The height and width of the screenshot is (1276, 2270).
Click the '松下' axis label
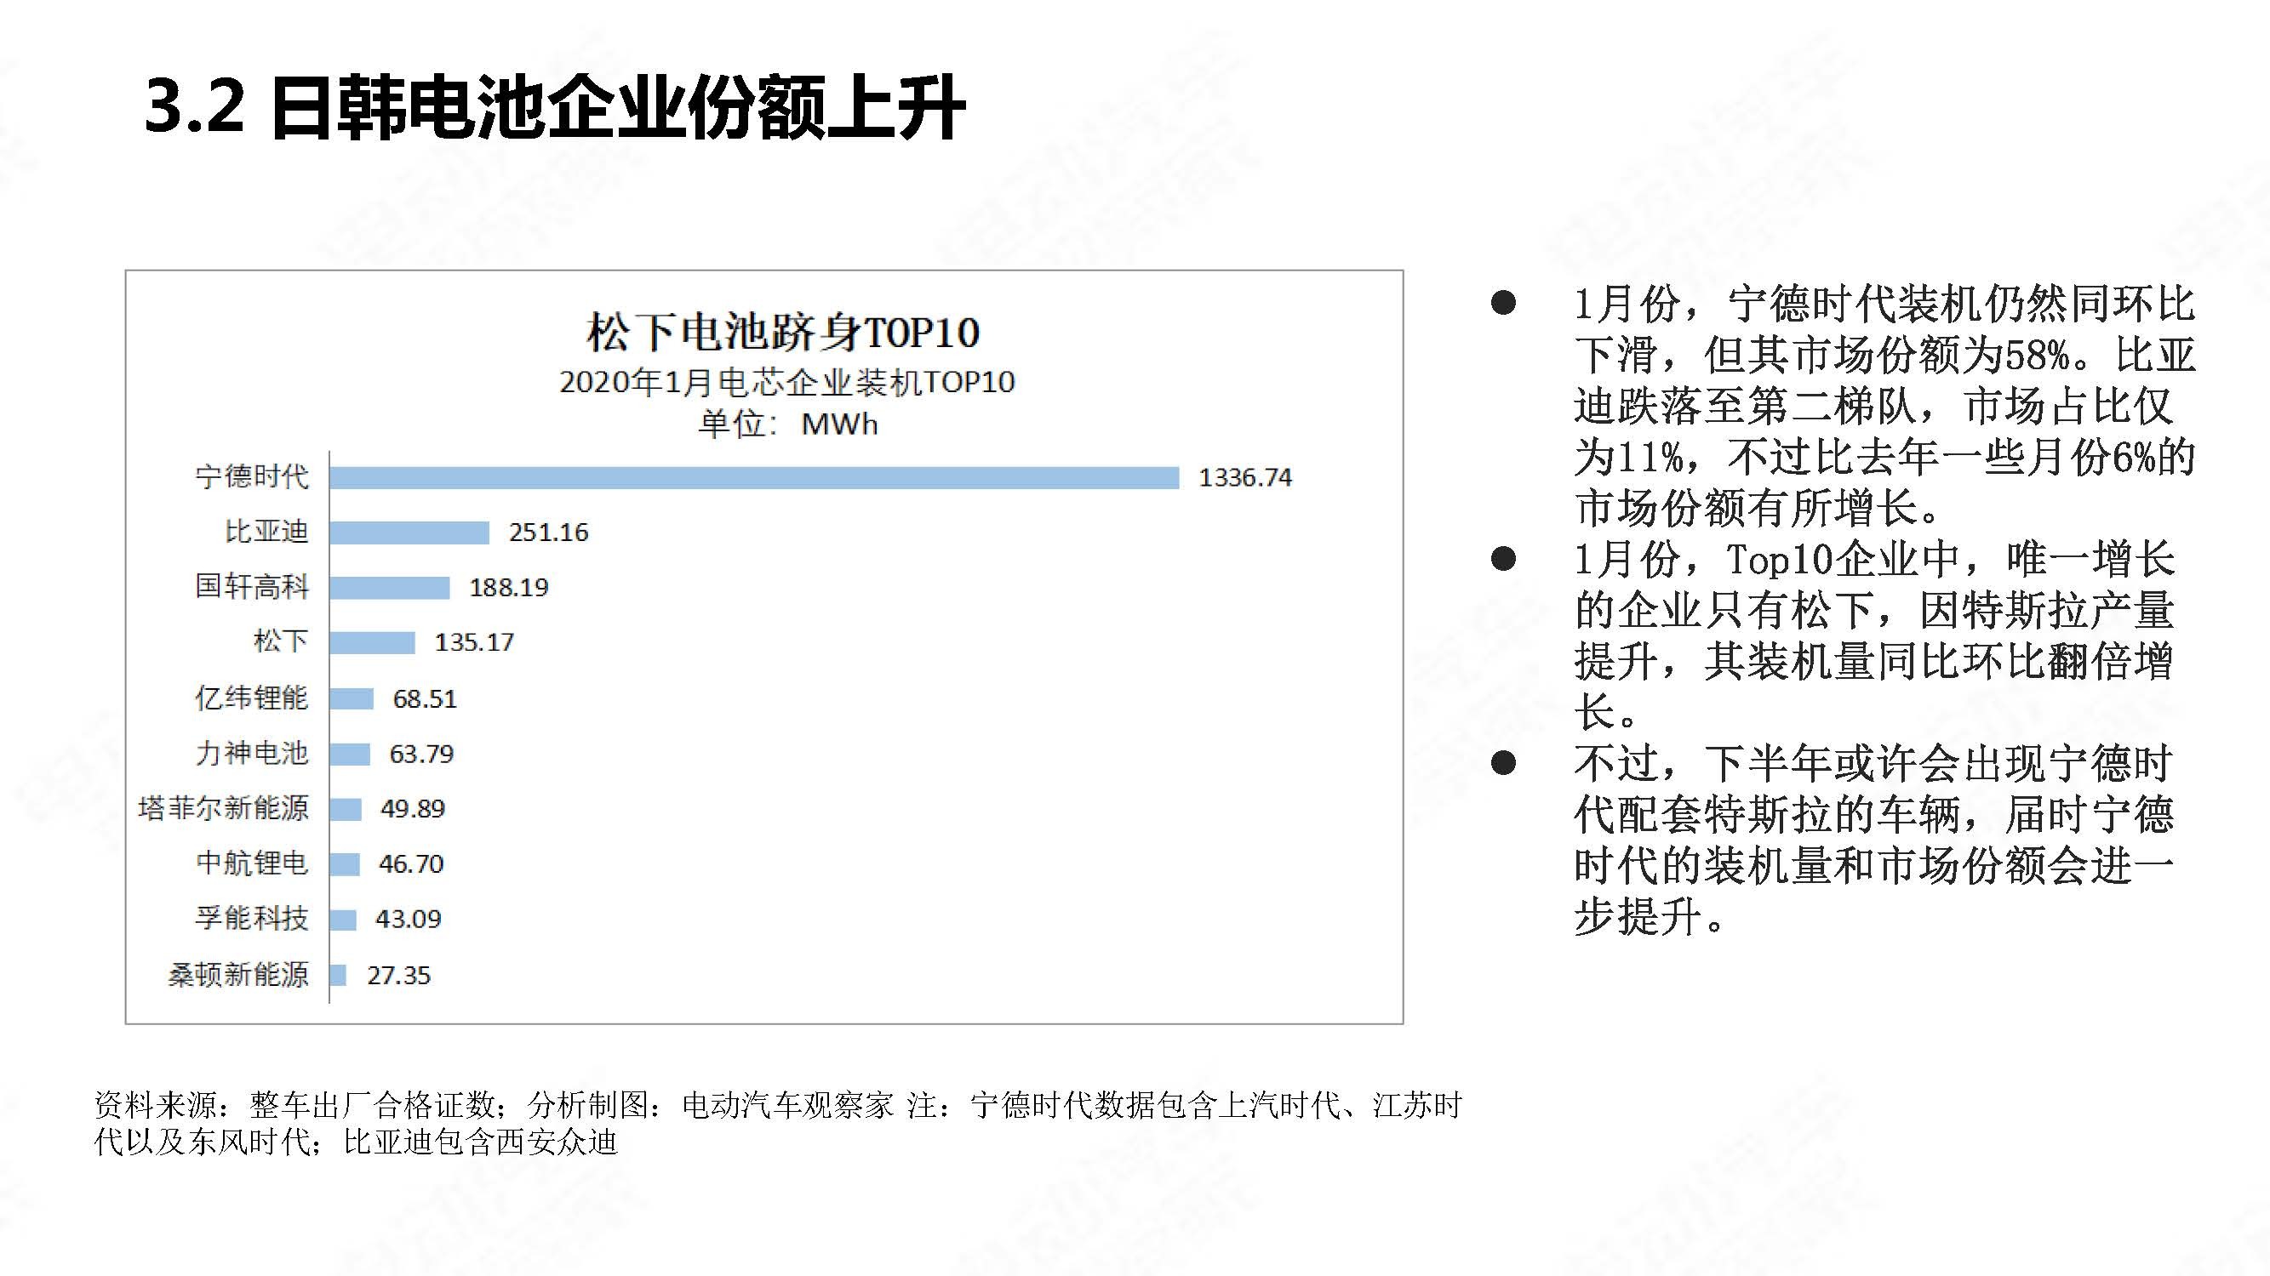pos(281,641)
